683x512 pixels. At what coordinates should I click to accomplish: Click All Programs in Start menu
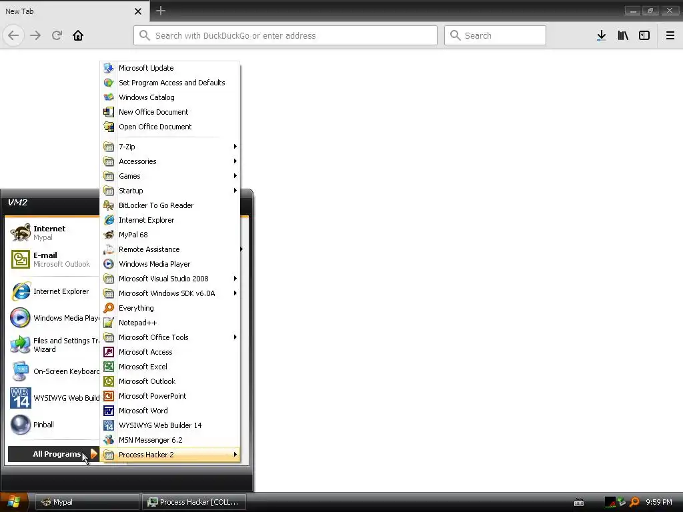click(53, 454)
